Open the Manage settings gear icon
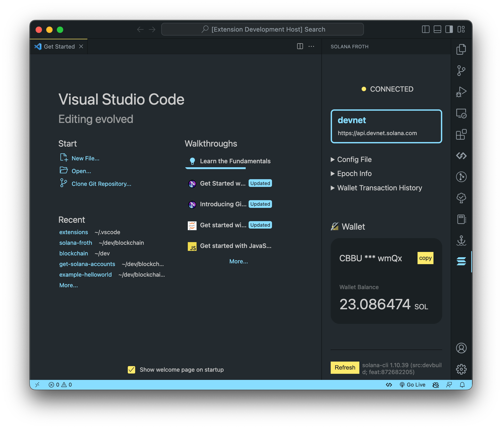Image resolution: width=502 pixels, height=429 pixels. pos(461,369)
